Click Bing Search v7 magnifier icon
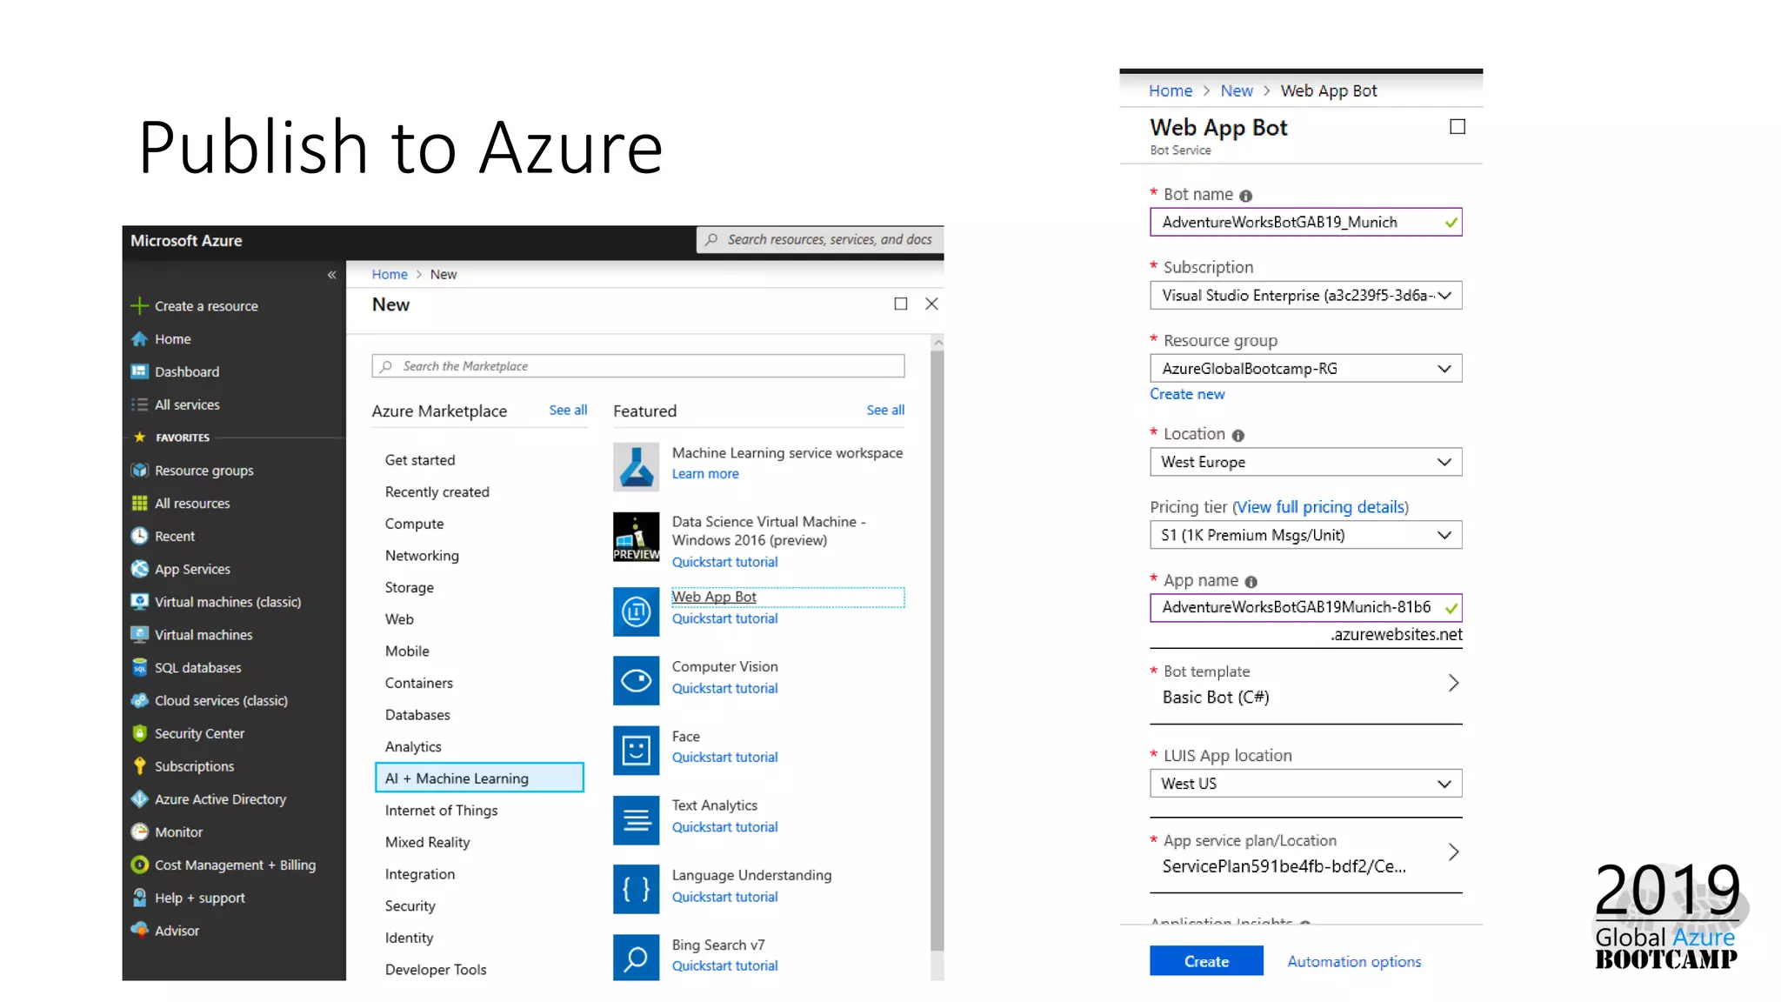Image resolution: width=1781 pixels, height=1002 pixels. pos(636,958)
